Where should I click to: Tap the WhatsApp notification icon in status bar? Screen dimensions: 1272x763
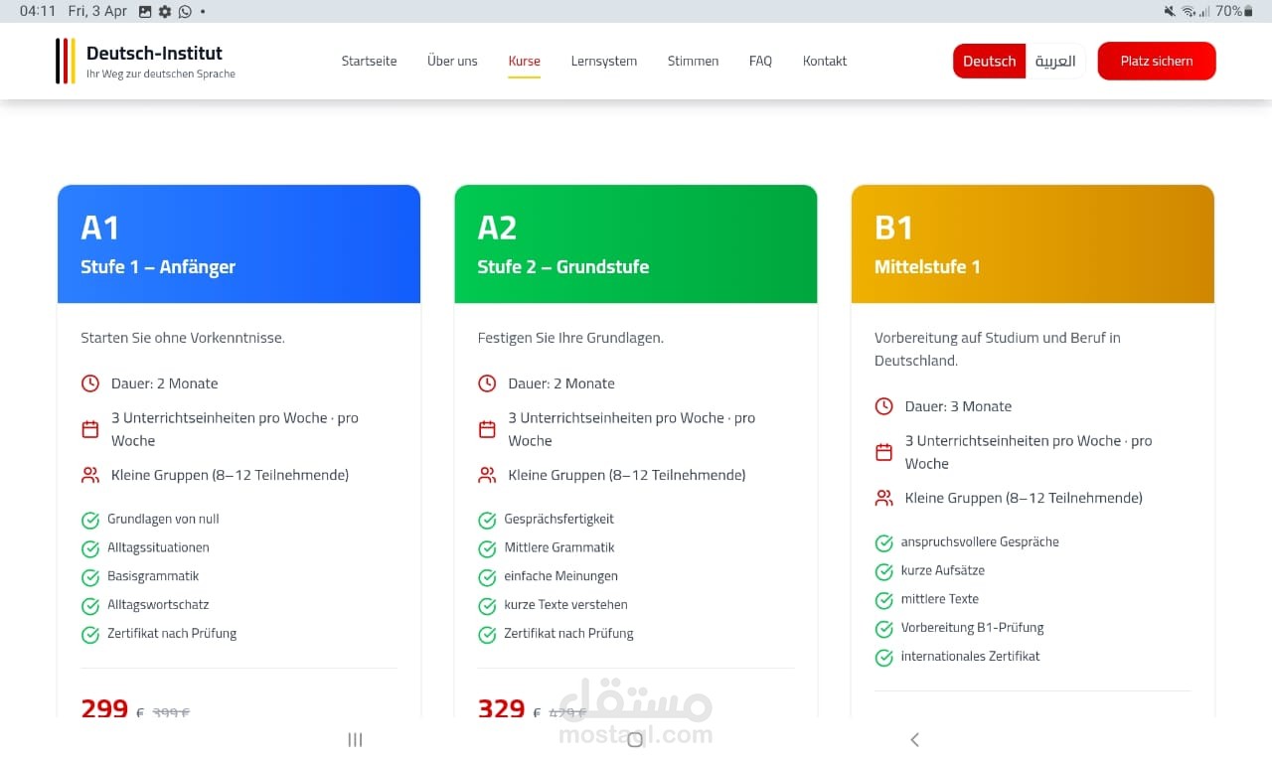coord(185,11)
